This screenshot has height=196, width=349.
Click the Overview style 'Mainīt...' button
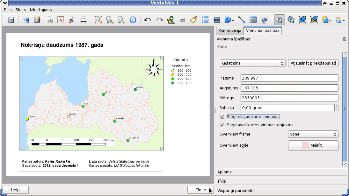coord(313,145)
